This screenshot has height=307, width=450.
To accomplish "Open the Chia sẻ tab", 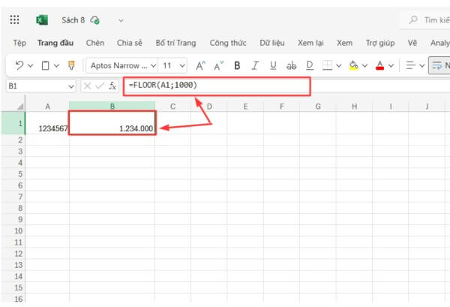I will tap(130, 43).
